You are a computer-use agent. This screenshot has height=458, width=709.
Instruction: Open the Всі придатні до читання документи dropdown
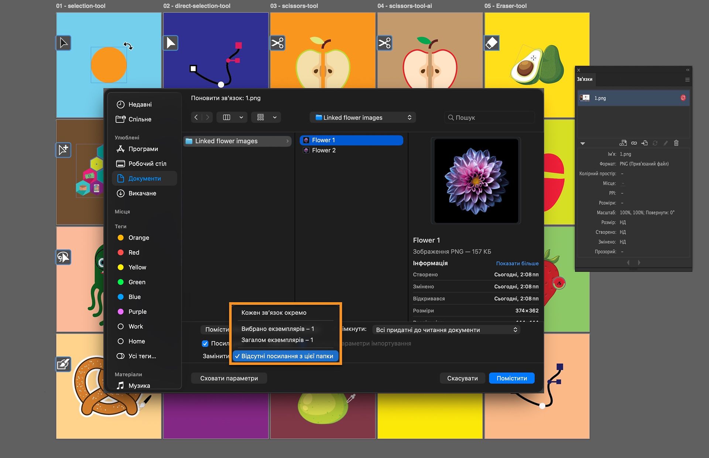coord(446,330)
